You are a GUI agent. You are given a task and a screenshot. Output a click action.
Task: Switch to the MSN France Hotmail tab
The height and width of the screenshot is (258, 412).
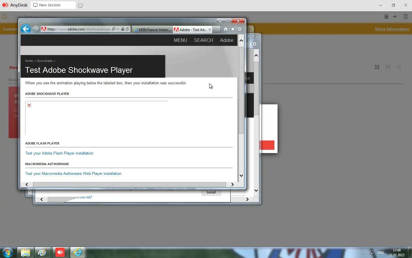click(152, 30)
